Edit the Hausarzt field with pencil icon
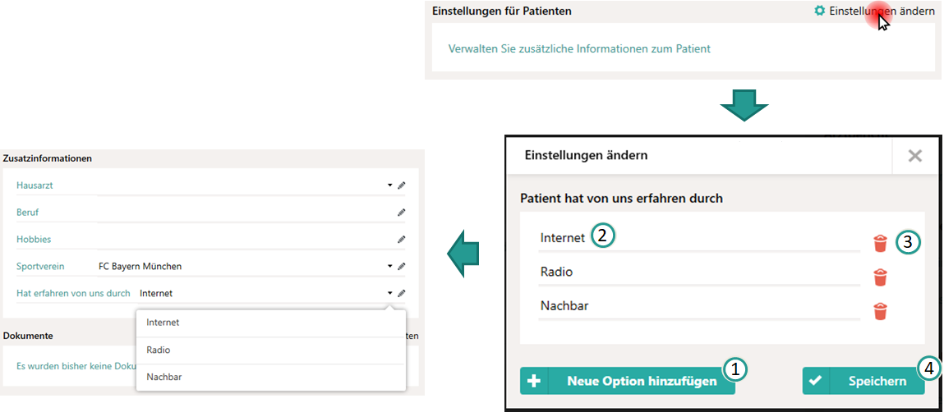This screenshot has height=412, width=944. [x=402, y=185]
